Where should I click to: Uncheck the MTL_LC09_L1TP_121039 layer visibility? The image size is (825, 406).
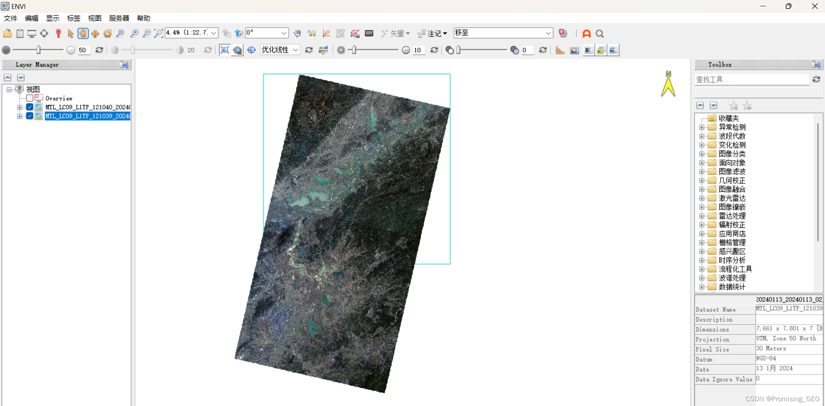[30, 116]
